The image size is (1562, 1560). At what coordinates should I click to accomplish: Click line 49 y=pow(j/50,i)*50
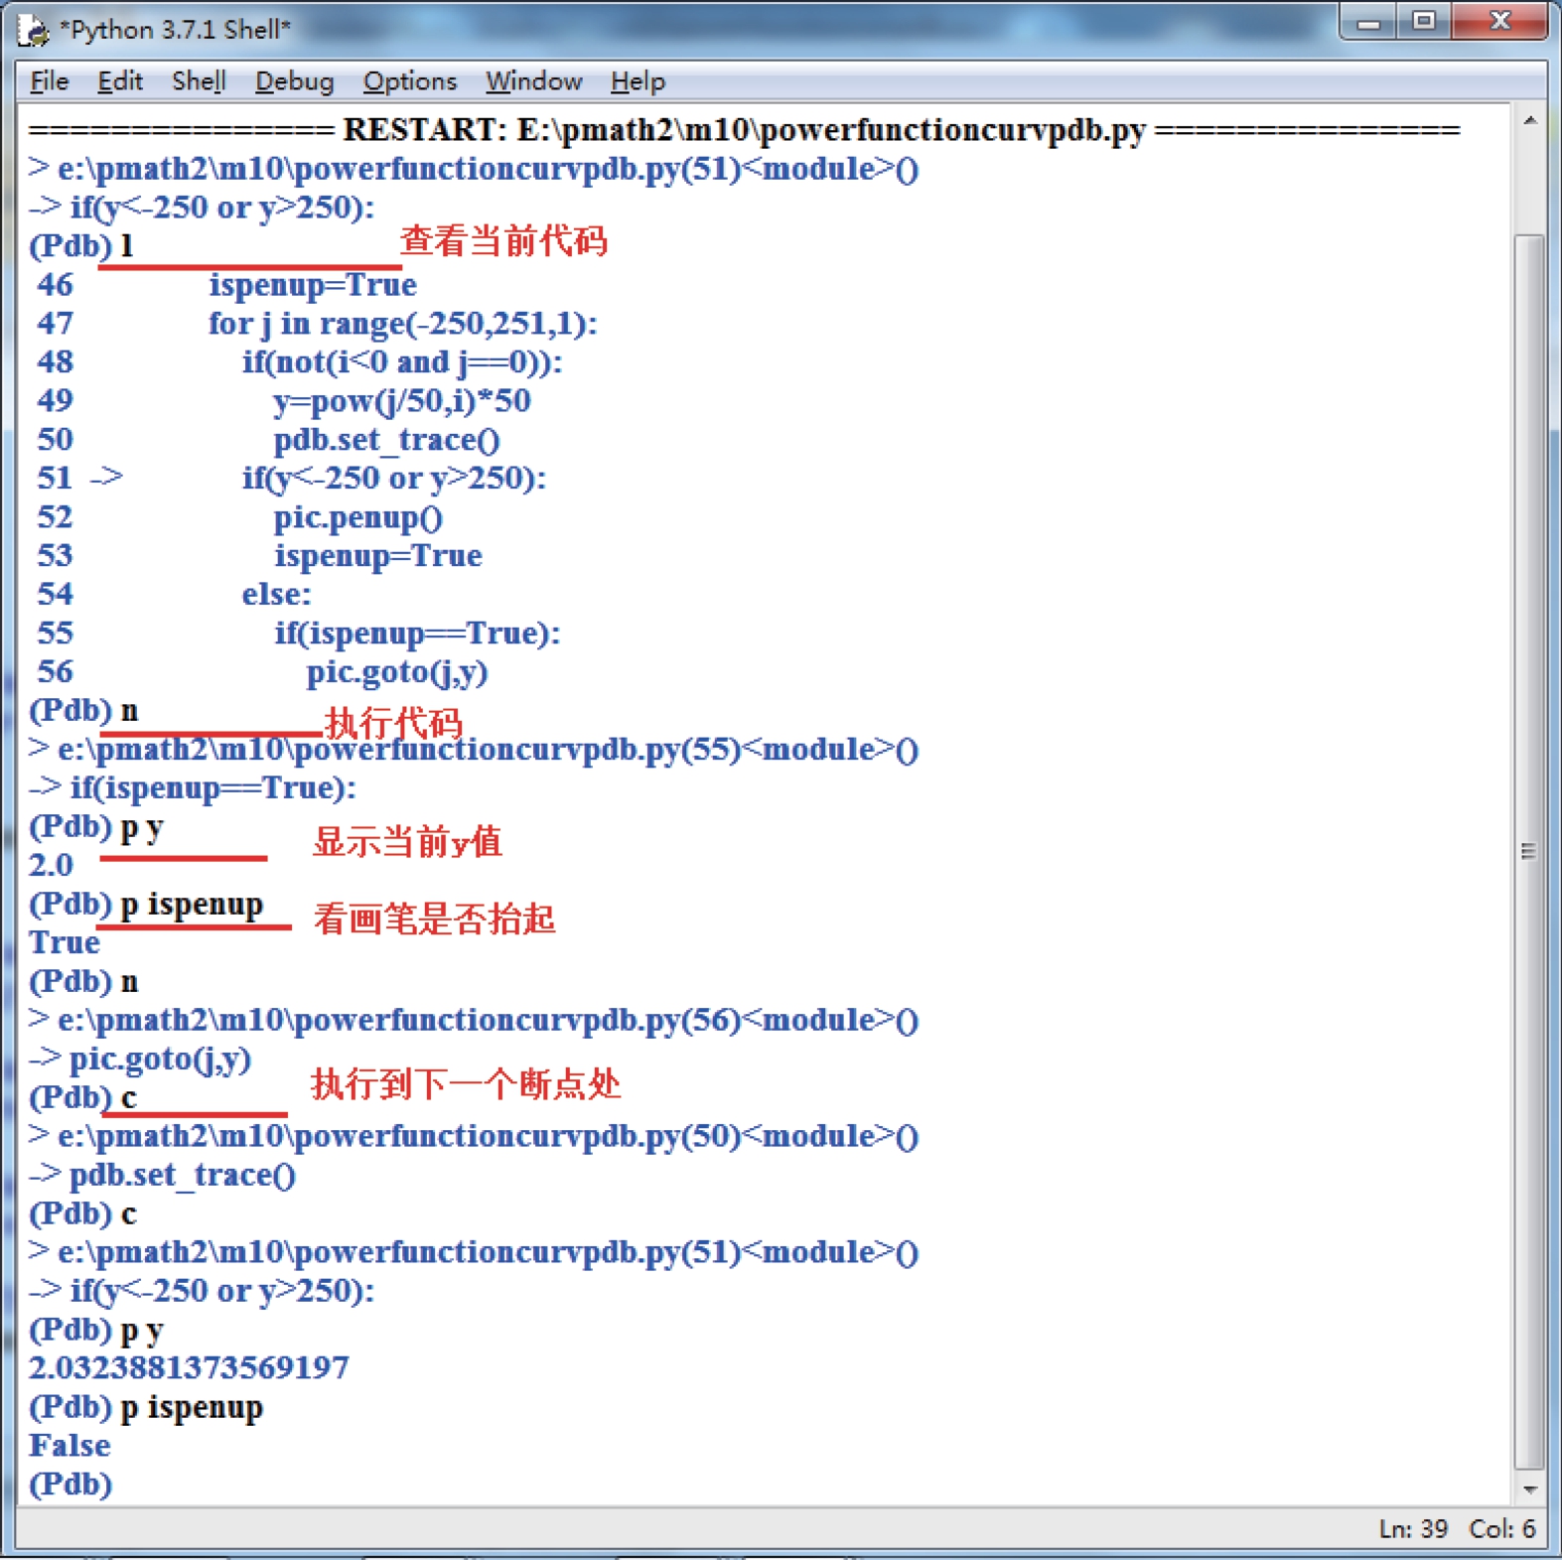pyautogui.click(x=283, y=401)
